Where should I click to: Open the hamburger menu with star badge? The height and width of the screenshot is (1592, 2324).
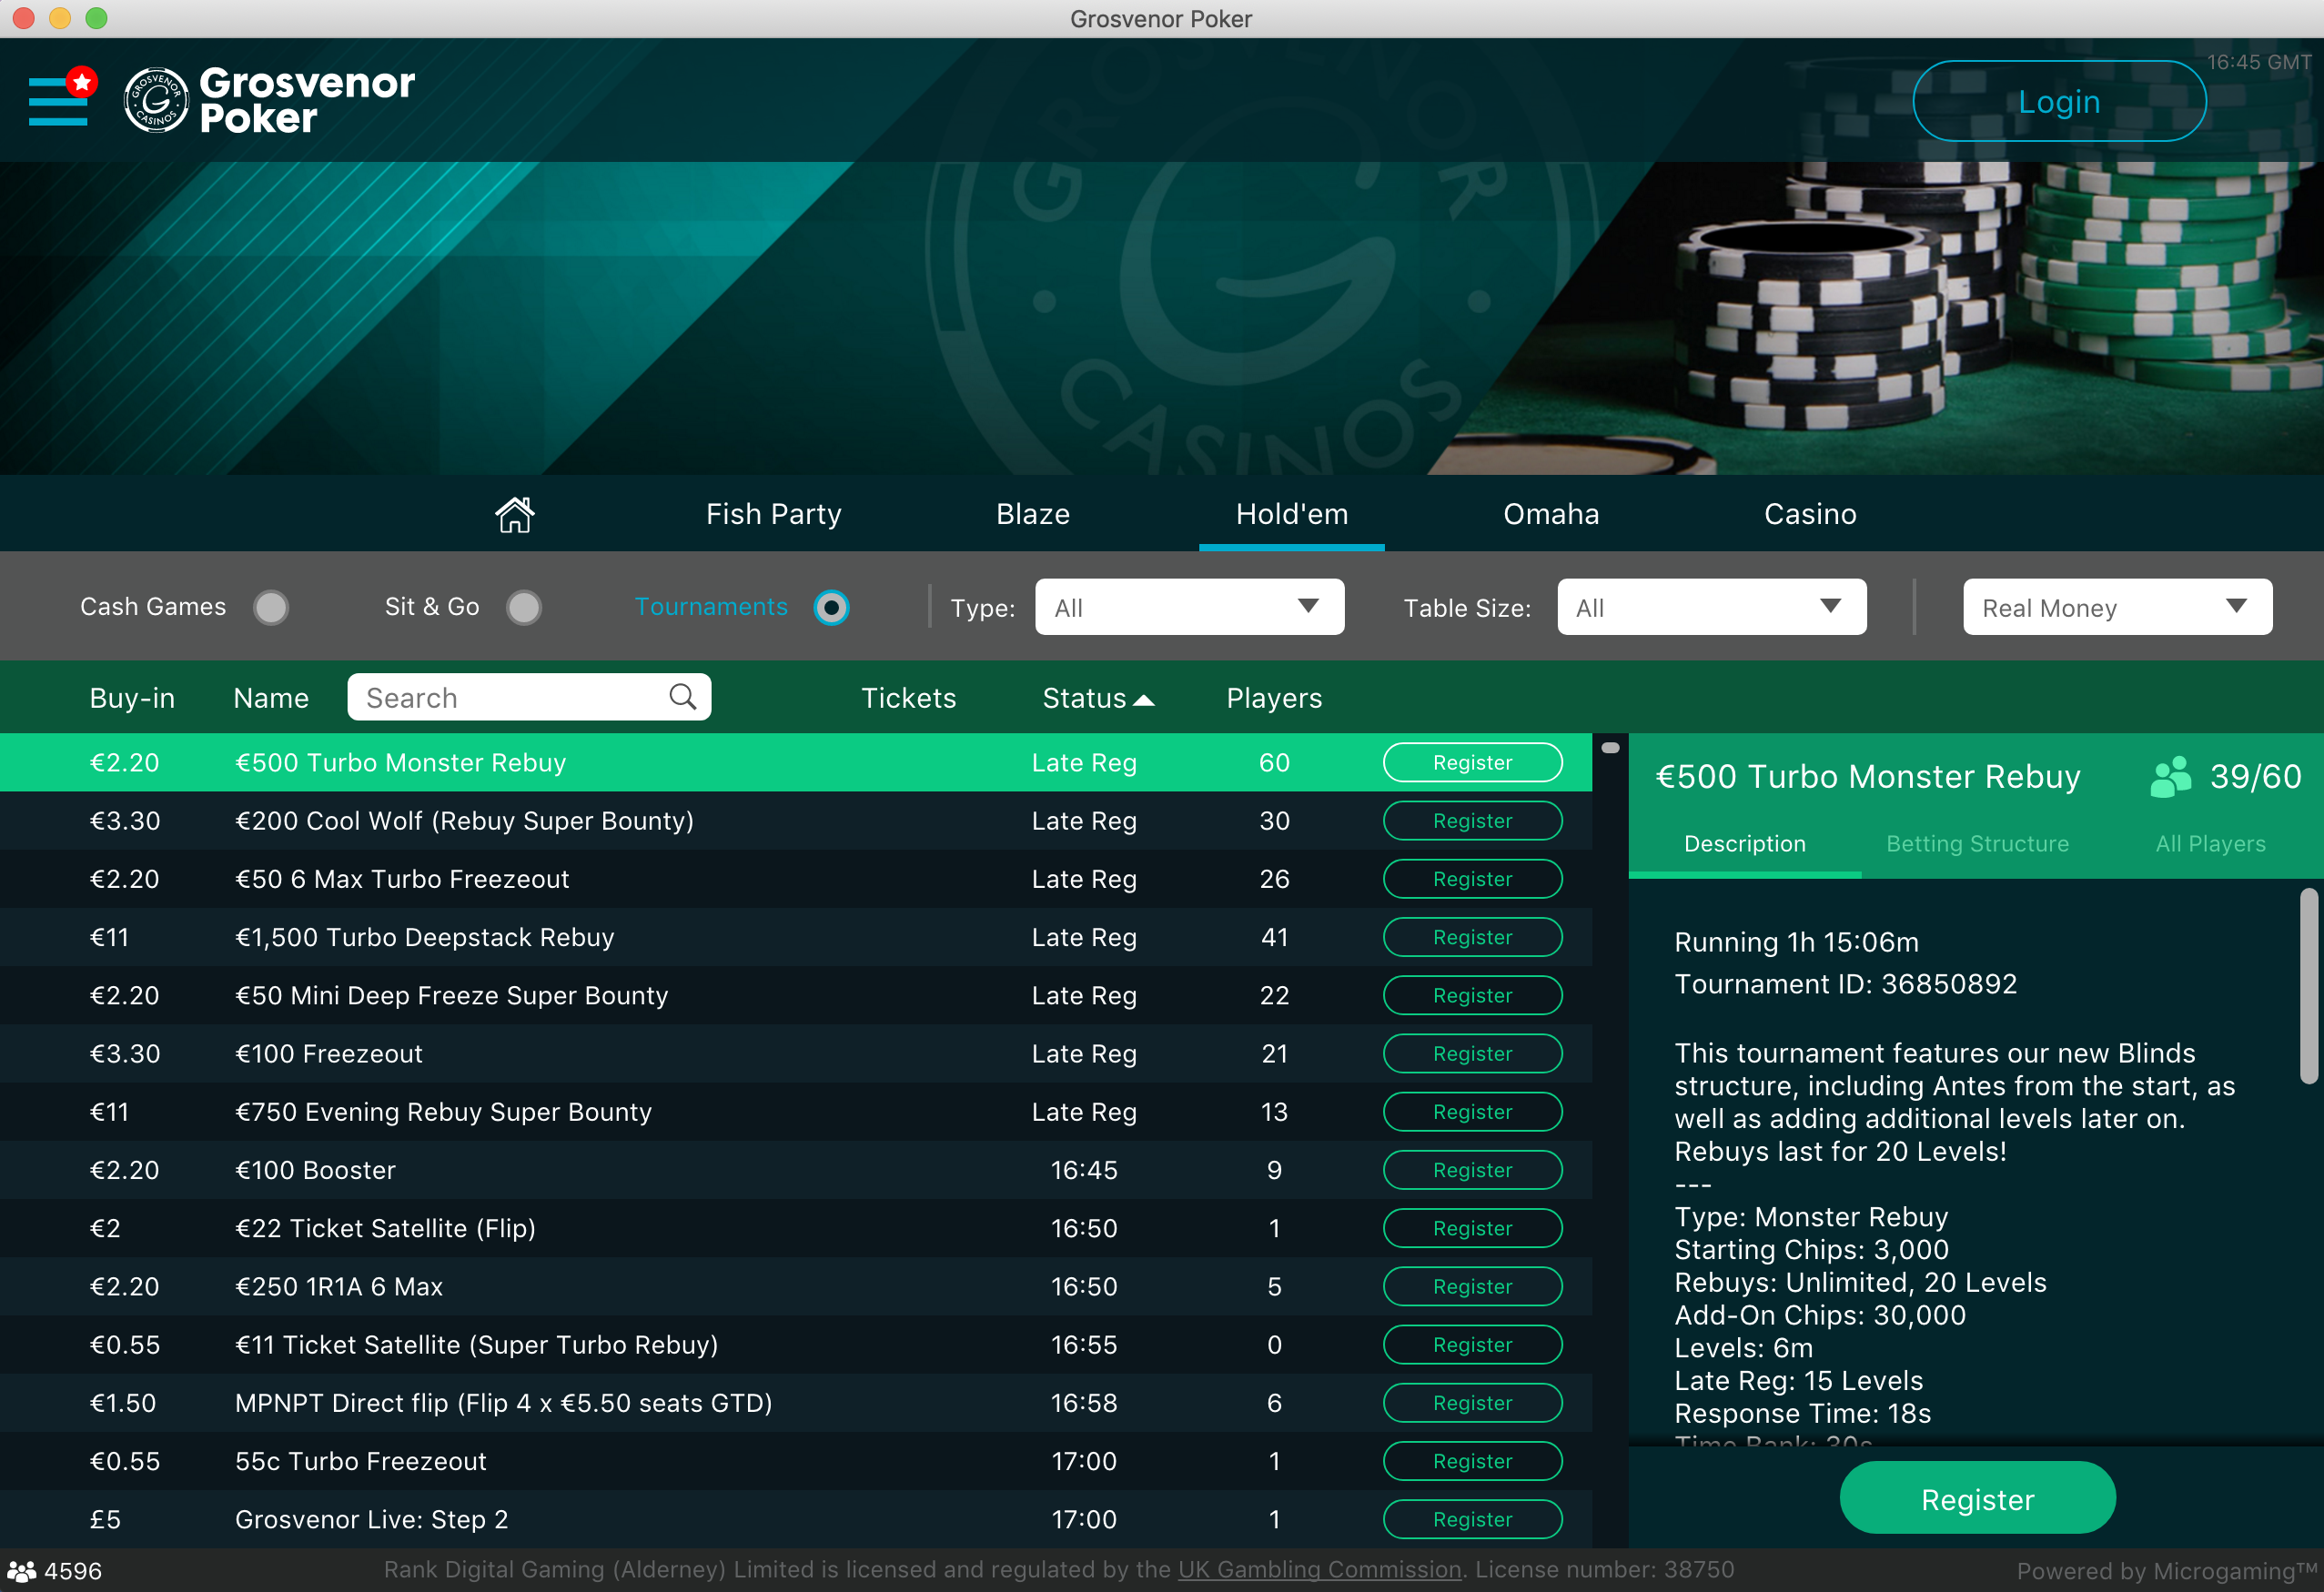62,98
